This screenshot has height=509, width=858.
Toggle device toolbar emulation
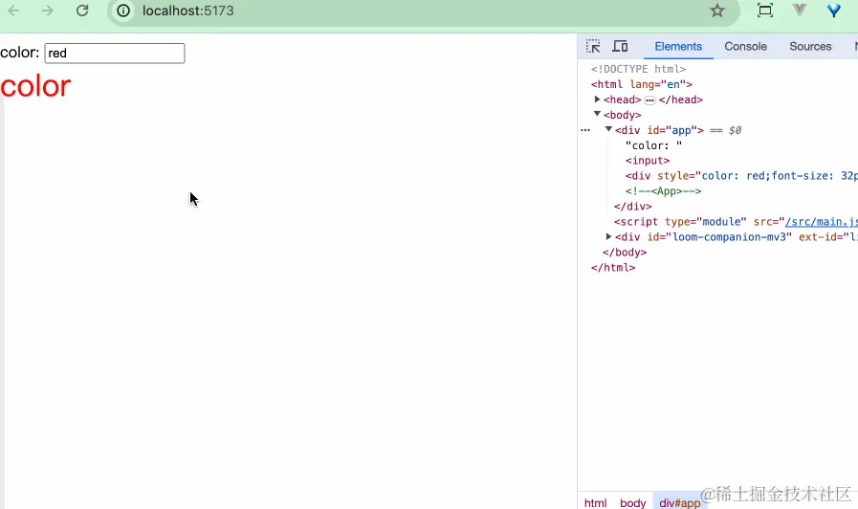(620, 47)
